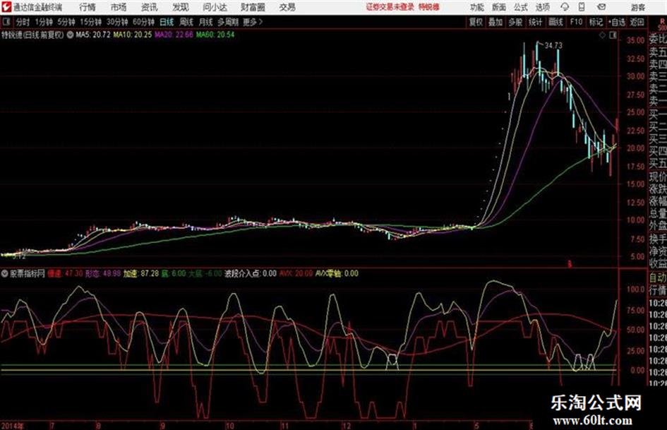Open the F10 company info
The width and height of the screenshot is (667, 430).
[576, 22]
